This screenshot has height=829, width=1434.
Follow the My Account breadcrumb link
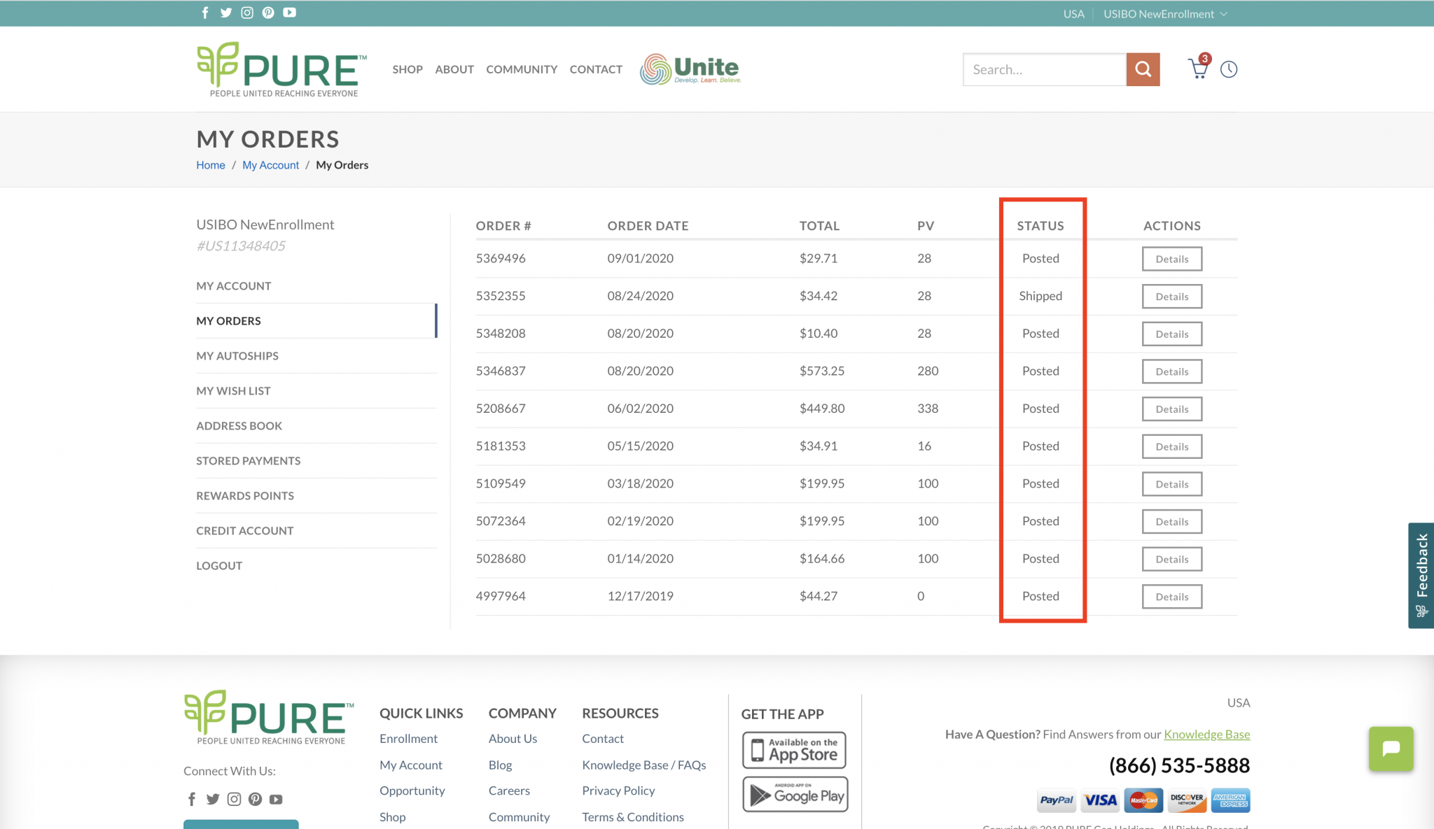270,165
